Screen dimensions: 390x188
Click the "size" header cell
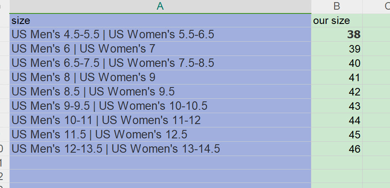[x=160, y=21]
